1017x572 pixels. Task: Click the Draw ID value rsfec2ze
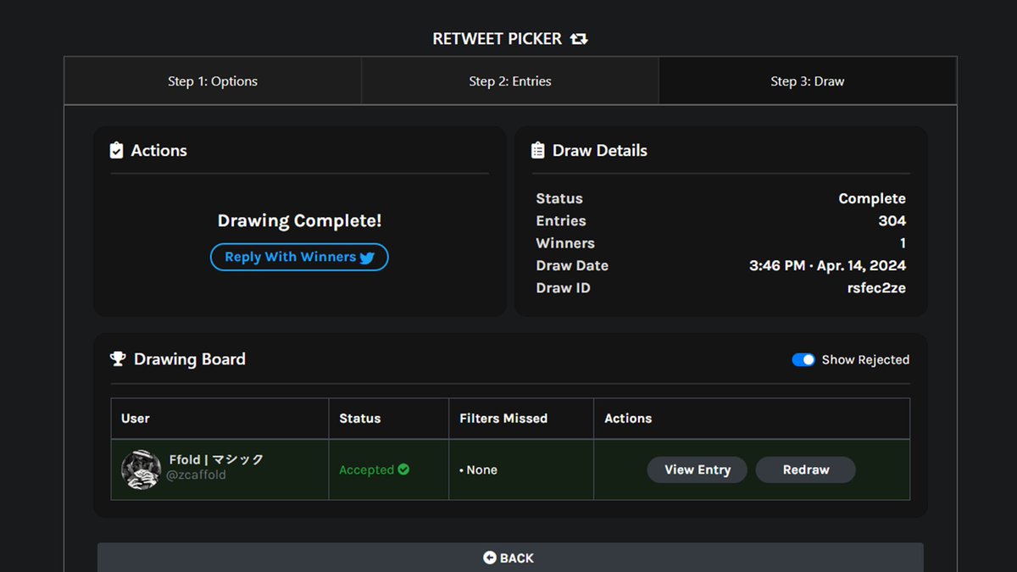point(876,288)
